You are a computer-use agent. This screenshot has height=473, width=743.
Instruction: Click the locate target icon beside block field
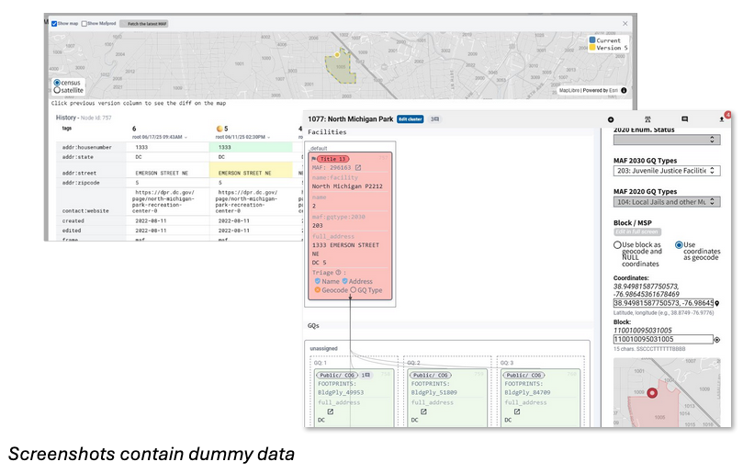click(x=717, y=339)
